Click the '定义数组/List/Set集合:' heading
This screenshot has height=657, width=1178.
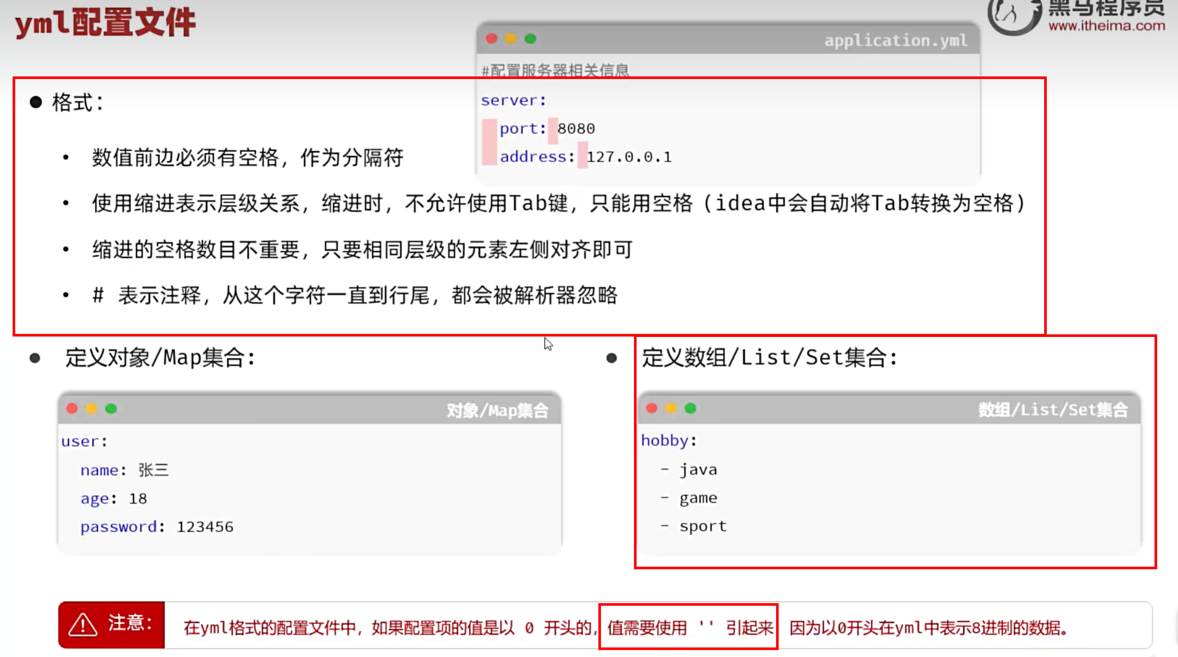click(770, 358)
